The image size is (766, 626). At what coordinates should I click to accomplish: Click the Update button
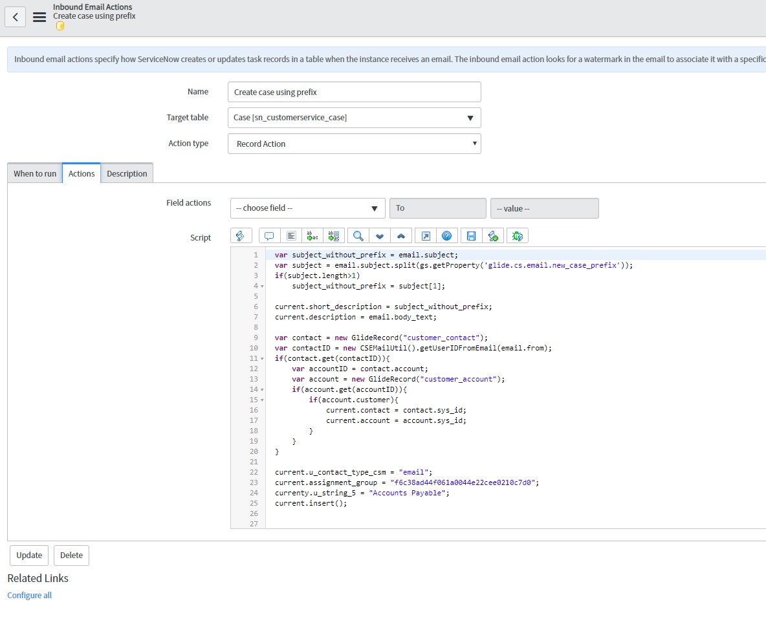[x=29, y=556]
